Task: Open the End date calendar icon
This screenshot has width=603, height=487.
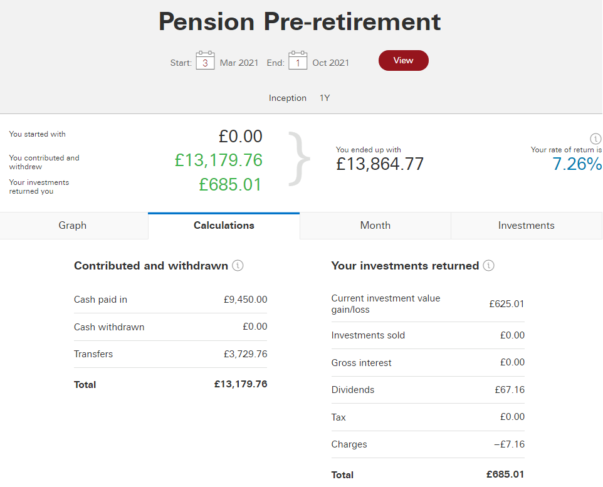Action: 298,60
